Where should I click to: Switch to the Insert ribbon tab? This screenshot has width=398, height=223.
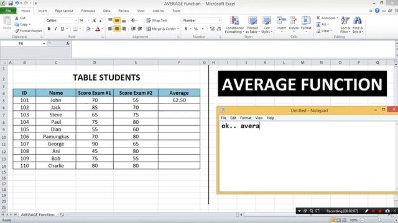(x=42, y=11)
